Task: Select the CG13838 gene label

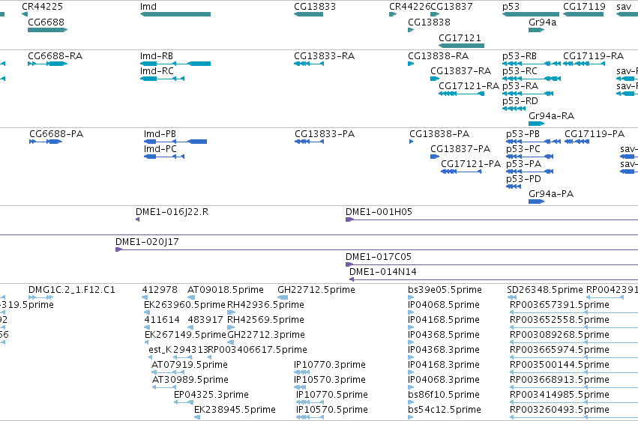Action: [429, 22]
